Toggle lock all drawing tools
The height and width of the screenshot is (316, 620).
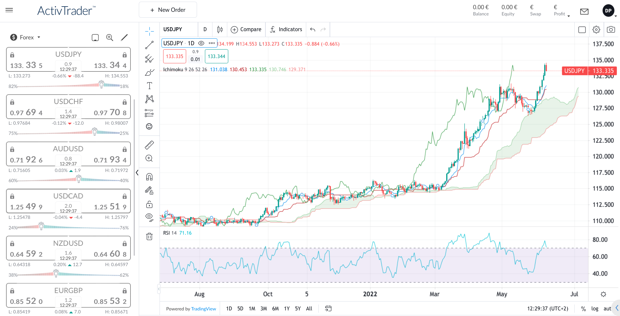149,204
